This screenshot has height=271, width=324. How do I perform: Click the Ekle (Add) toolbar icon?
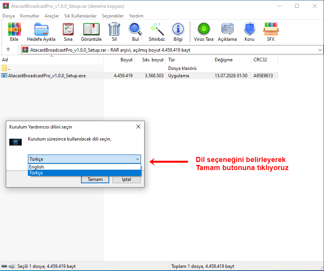coord(14,29)
